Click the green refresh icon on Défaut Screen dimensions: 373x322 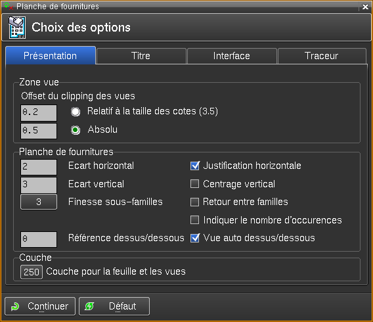pyautogui.click(x=89, y=306)
